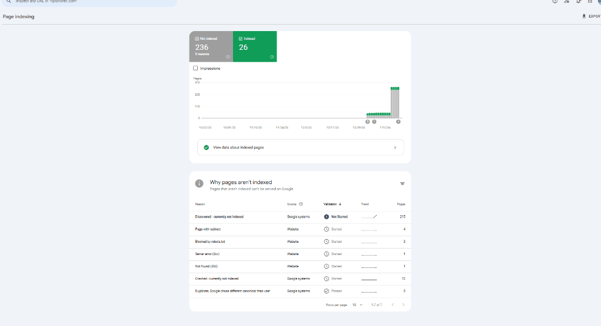Click the Export button
The height and width of the screenshot is (326, 601).
(x=591, y=16)
